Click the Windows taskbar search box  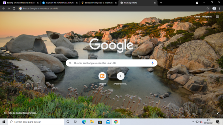(36, 122)
